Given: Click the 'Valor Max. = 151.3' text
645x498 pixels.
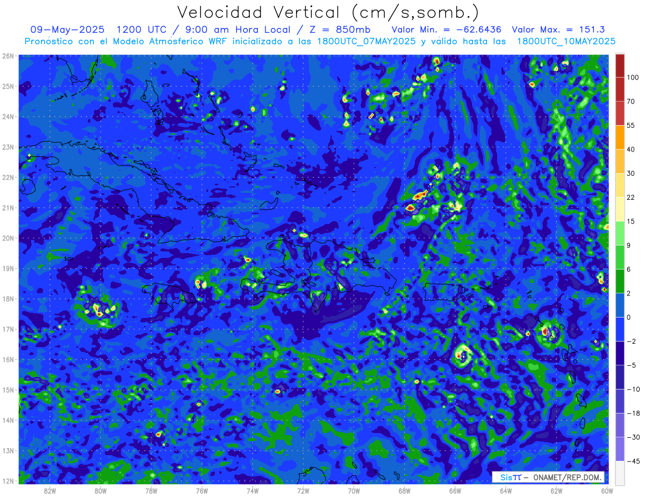Looking at the screenshot, I should 558,30.
